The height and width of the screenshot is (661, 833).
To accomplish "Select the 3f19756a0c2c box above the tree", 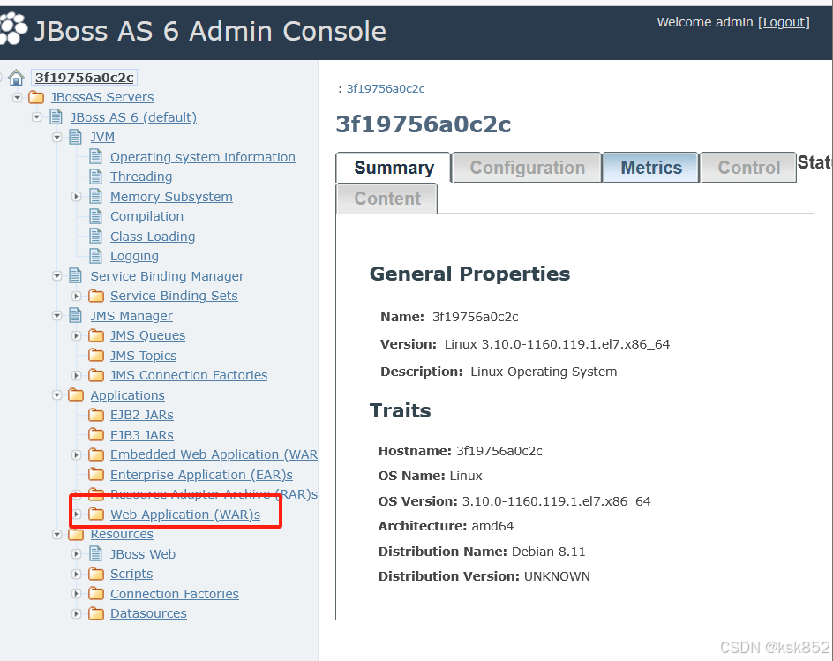I will pos(84,77).
